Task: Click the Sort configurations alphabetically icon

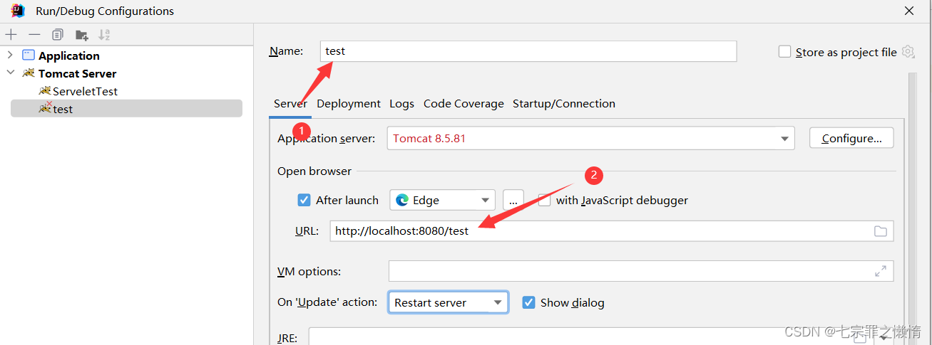Action: (104, 35)
